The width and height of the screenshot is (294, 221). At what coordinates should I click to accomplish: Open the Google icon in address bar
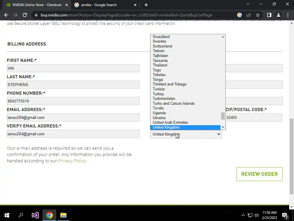pyautogui.click(x=239, y=15)
